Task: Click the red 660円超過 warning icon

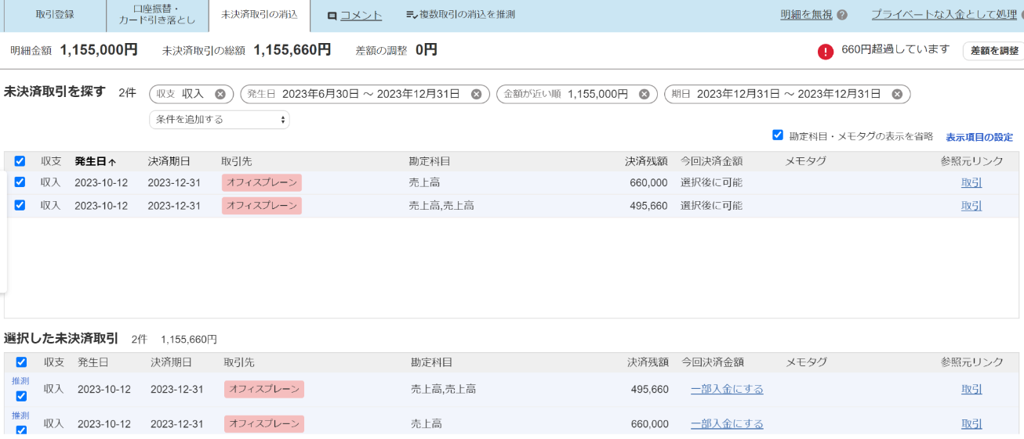Action: (826, 51)
